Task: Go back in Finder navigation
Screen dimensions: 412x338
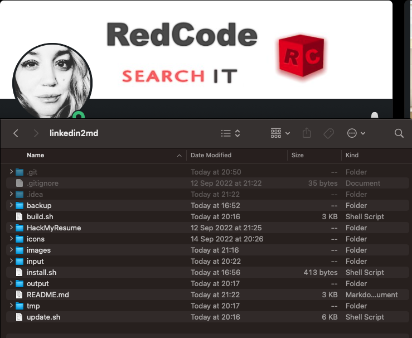Action: (16, 133)
